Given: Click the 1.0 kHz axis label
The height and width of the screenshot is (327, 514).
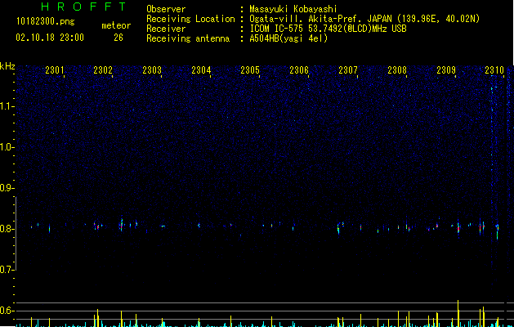Looking at the screenshot, I should pos(7,147).
